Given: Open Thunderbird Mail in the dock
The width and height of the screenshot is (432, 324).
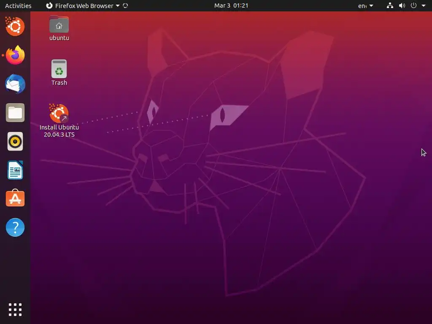Looking at the screenshot, I should click(x=15, y=84).
